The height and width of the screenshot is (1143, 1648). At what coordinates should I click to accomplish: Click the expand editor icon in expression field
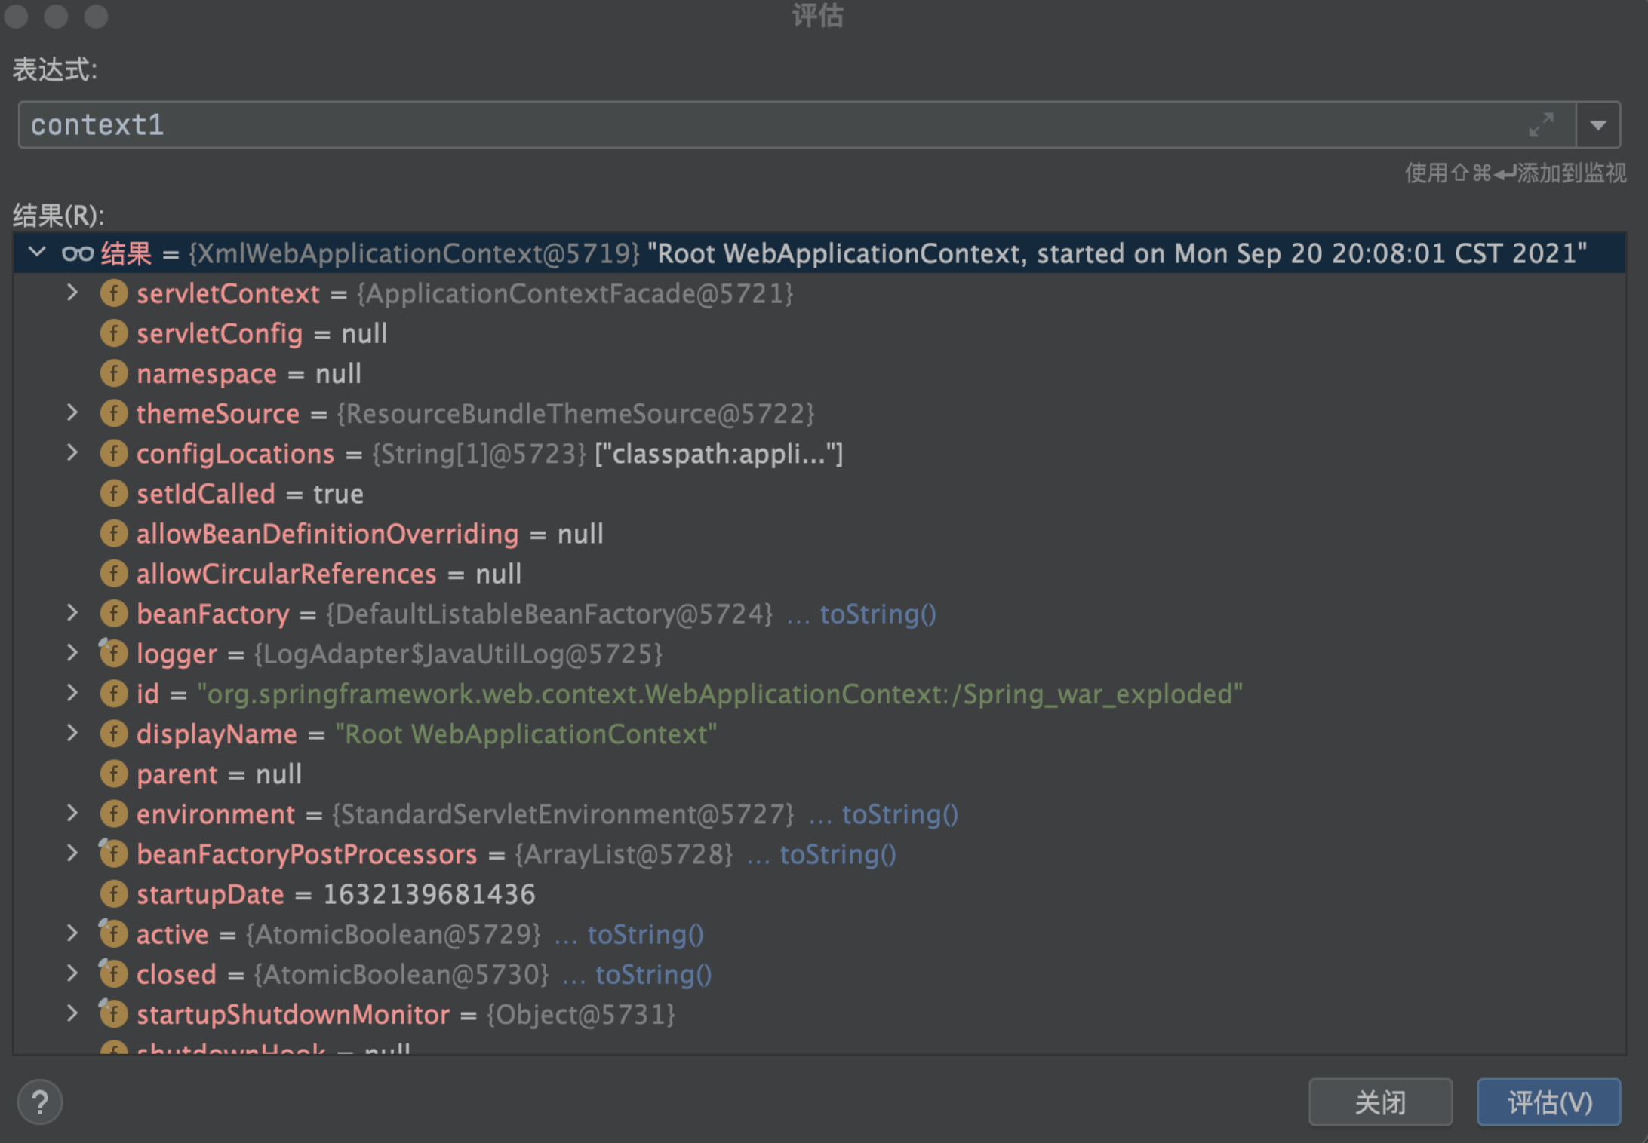tap(1540, 124)
